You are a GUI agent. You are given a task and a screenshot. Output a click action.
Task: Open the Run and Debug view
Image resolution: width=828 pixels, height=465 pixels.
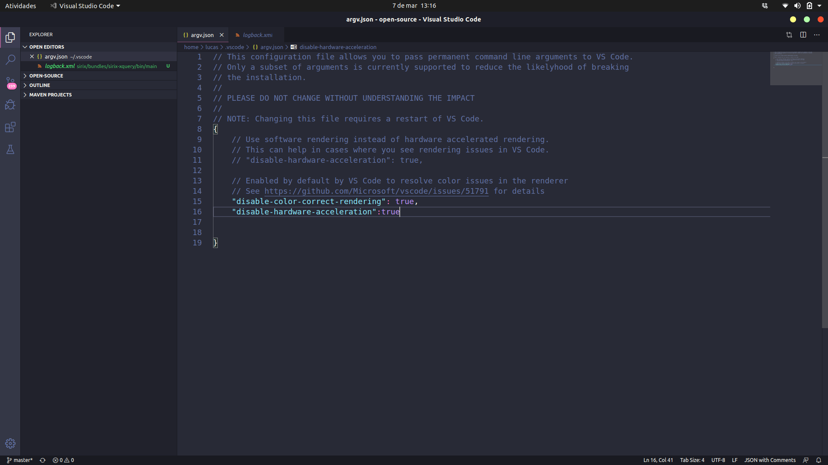coord(10,105)
